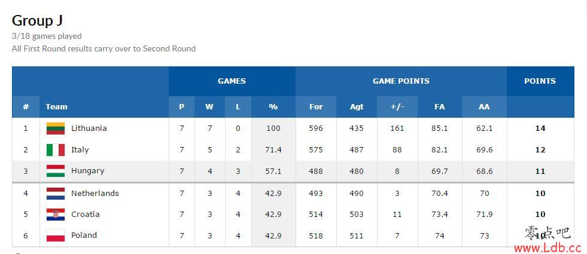Click the Hungary flag icon
The width and height of the screenshot is (587, 254).
56,171
